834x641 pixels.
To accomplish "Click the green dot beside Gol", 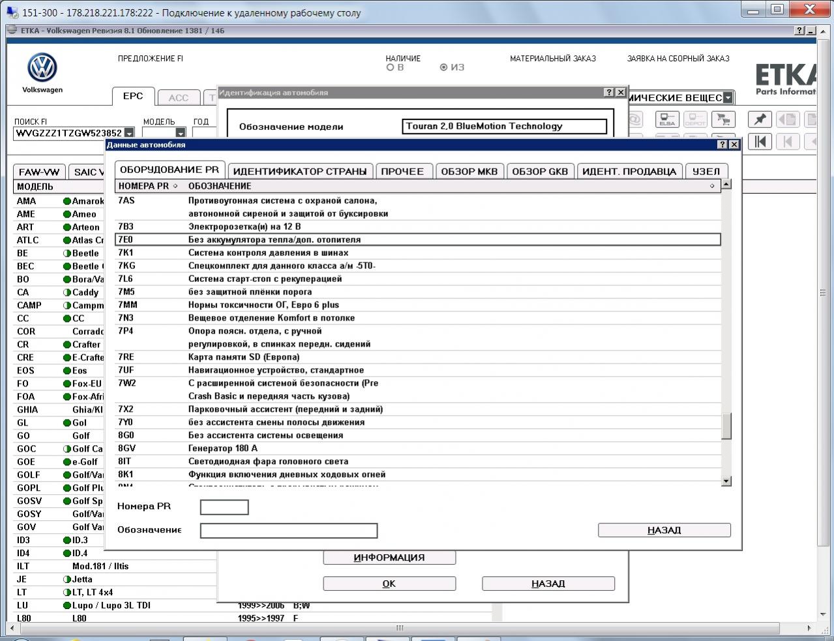I will [x=67, y=423].
